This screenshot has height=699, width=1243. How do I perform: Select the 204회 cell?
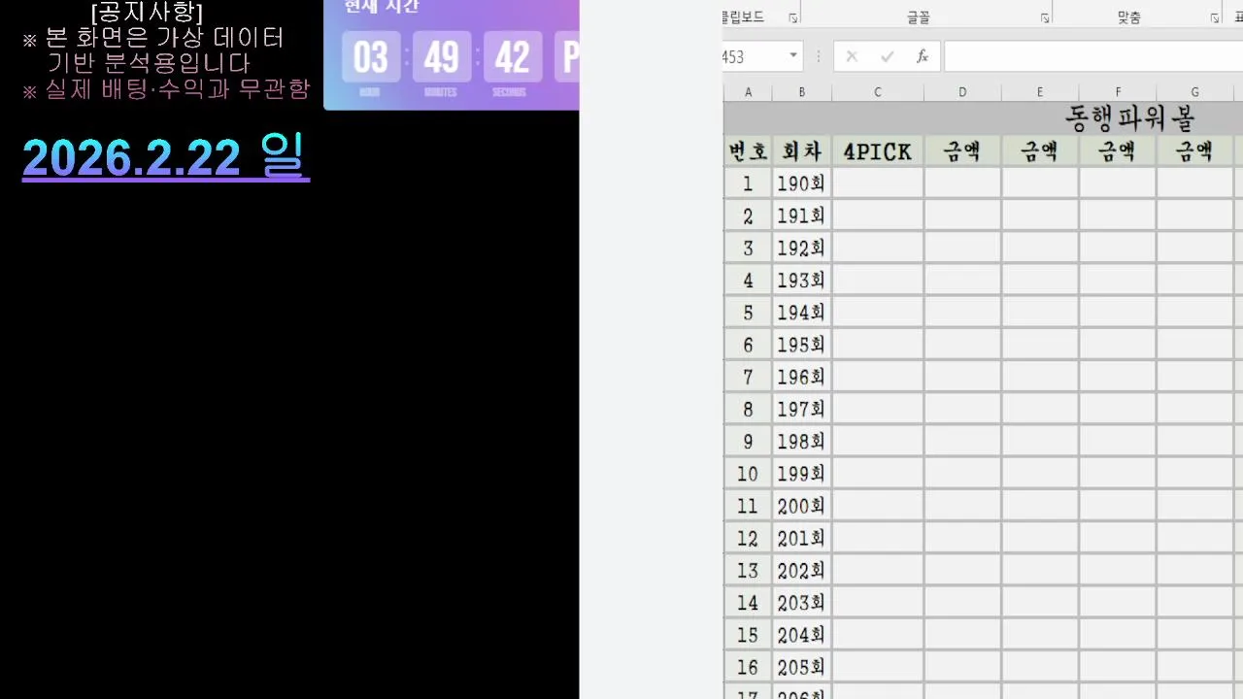click(802, 635)
